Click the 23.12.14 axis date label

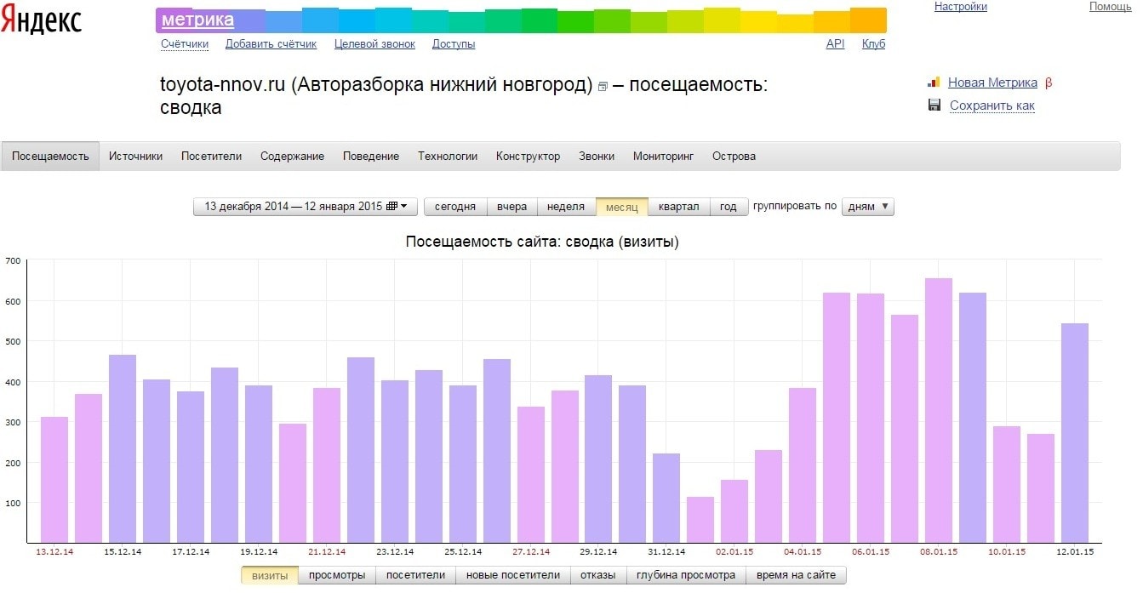click(x=395, y=552)
